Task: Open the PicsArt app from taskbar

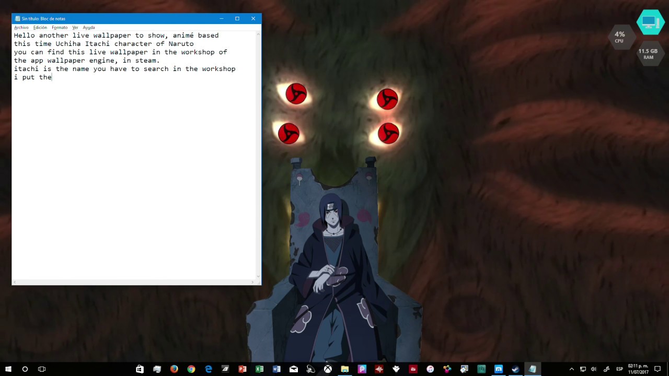Action: coord(362,369)
